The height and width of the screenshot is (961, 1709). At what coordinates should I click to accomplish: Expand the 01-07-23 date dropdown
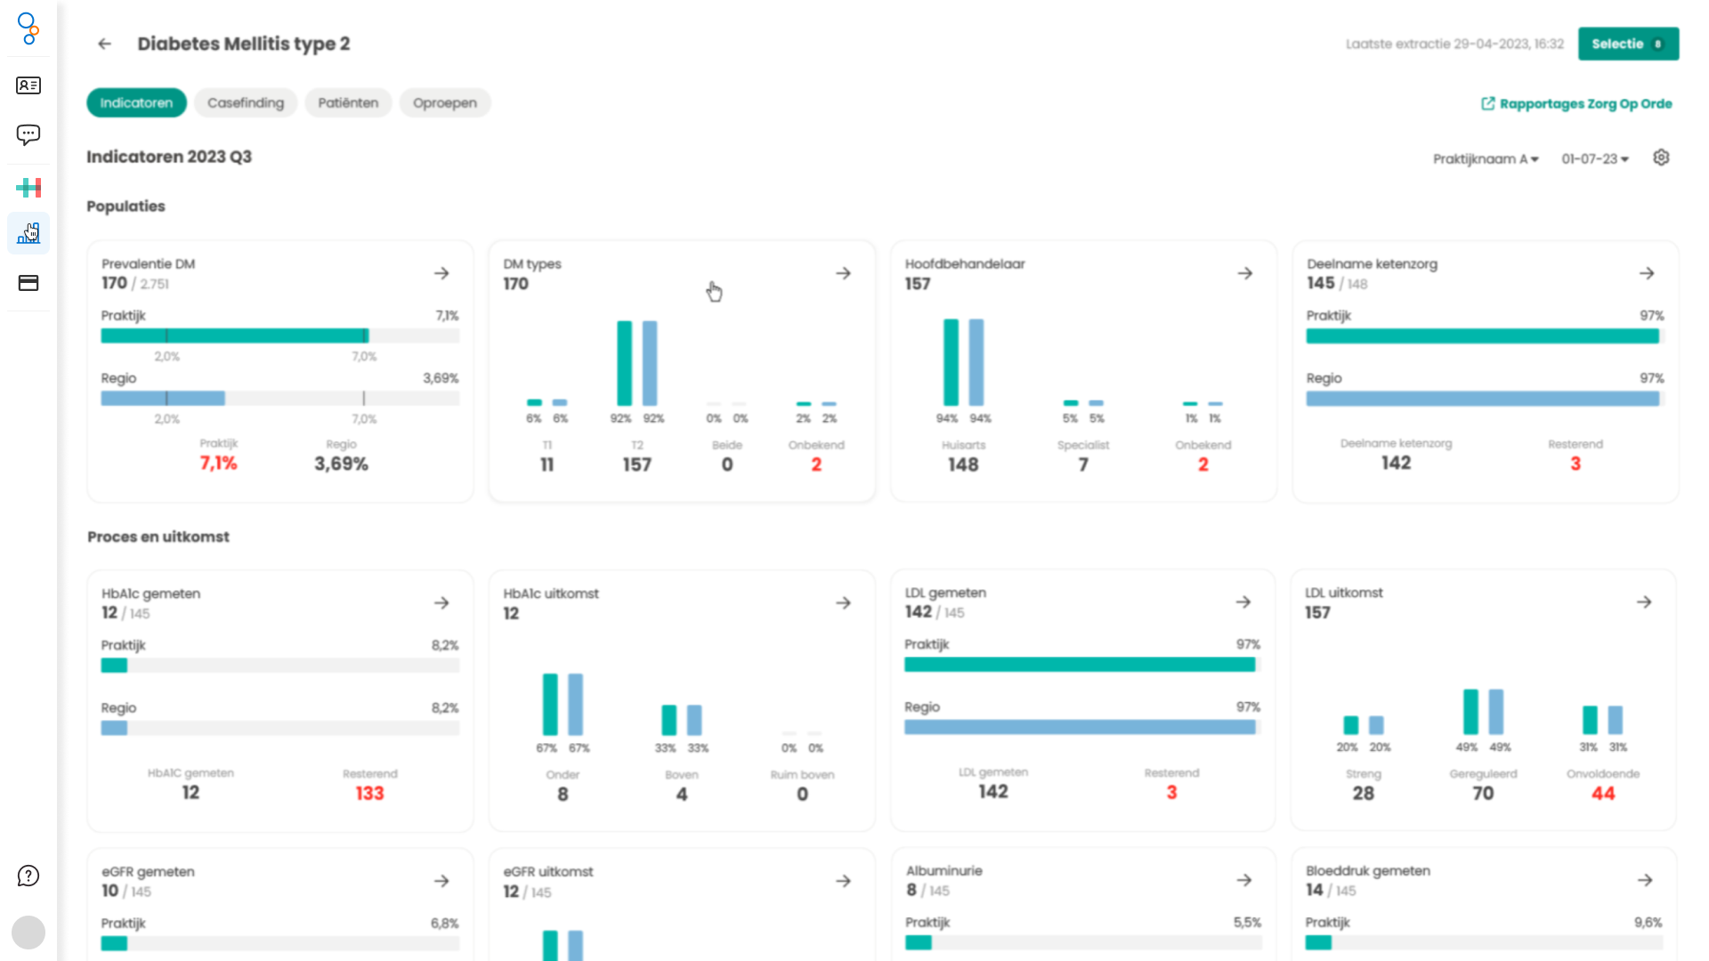[x=1595, y=159]
